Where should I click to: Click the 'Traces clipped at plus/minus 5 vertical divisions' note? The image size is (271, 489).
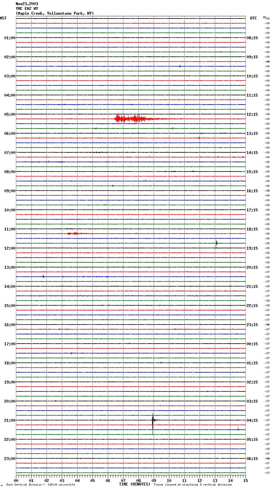click(193, 485)
